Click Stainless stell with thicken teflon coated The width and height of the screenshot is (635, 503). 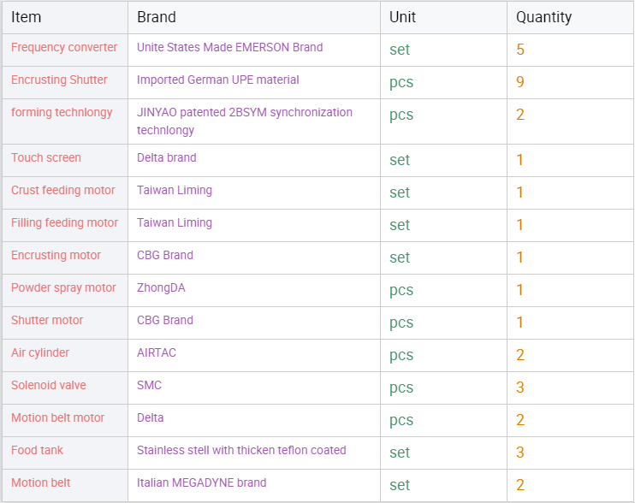(241, 450)
